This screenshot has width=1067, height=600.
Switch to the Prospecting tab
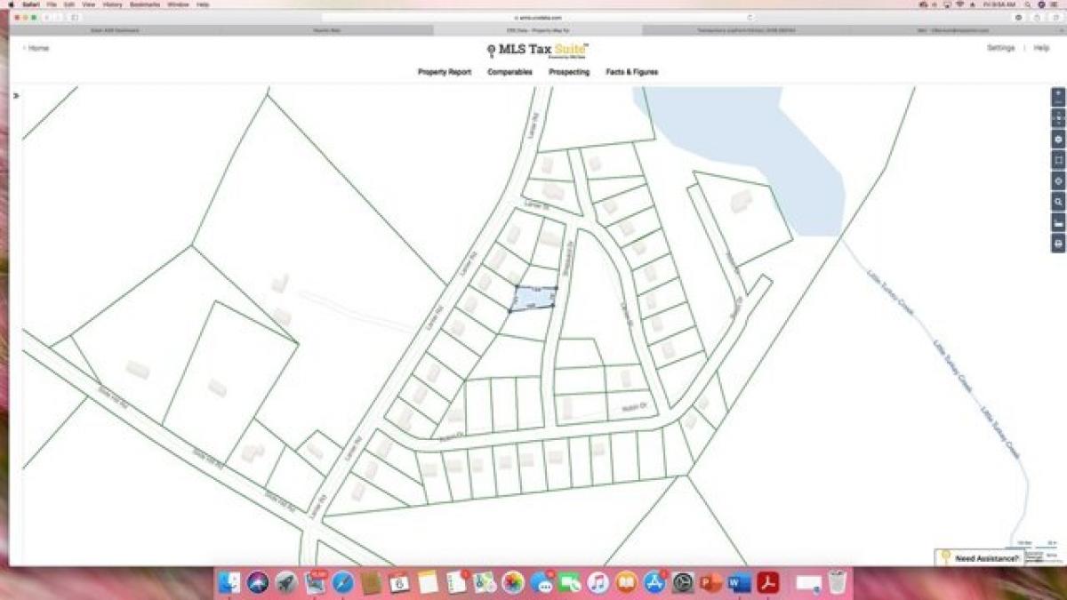pos(570,72)
